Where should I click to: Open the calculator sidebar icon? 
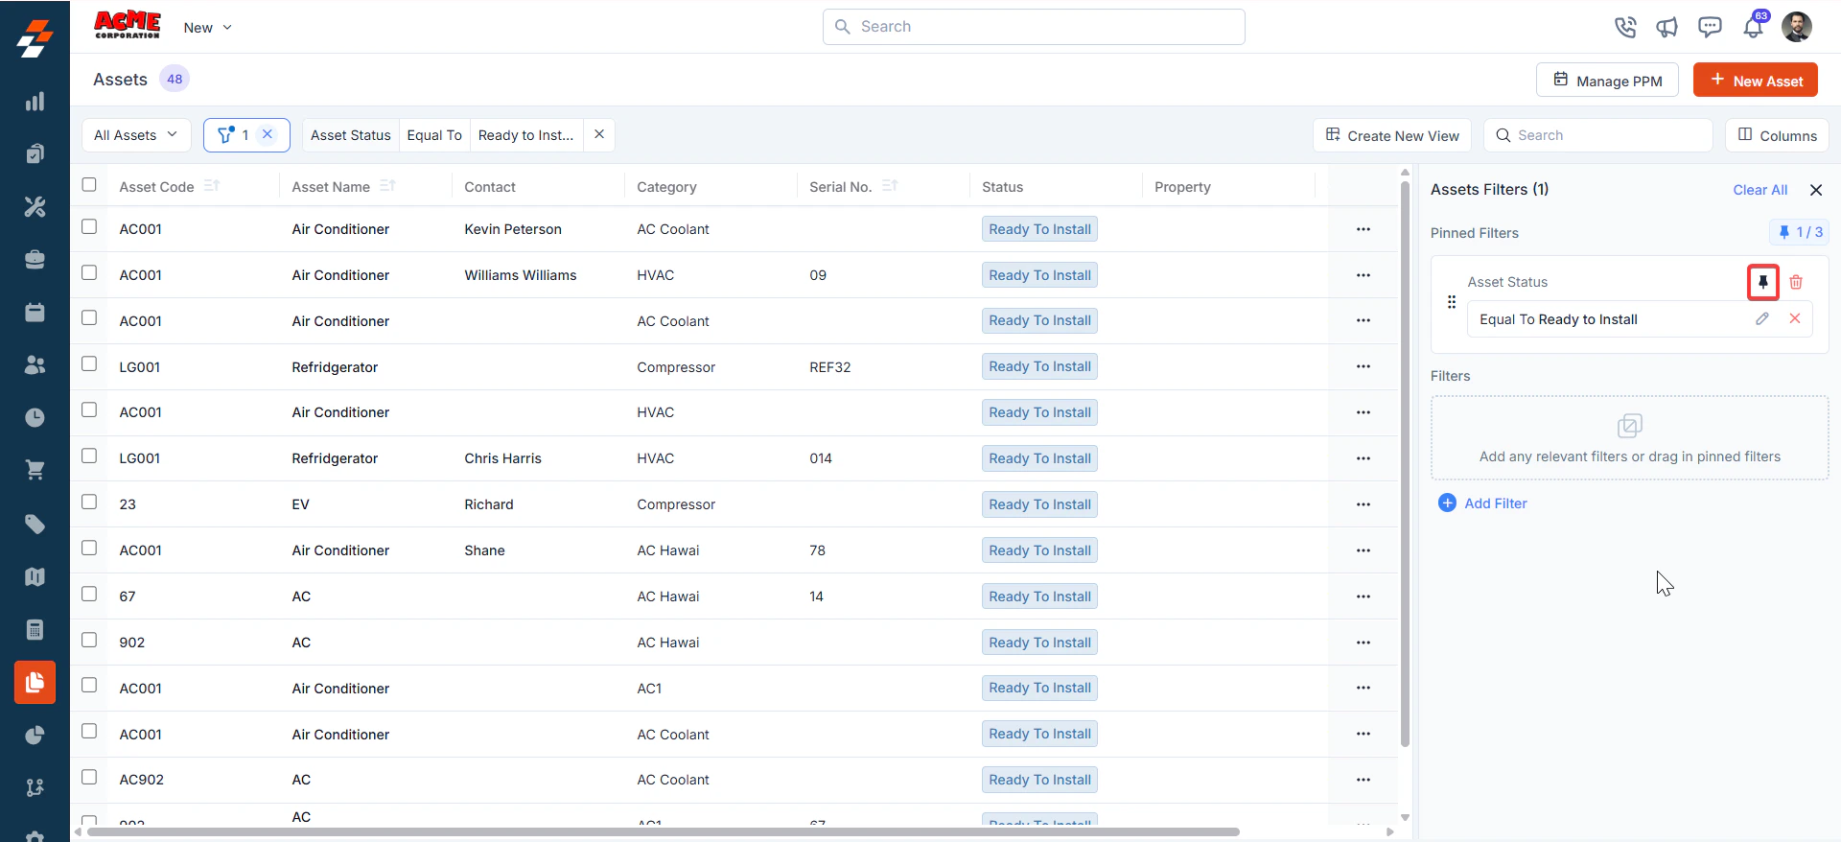click(x=35, y=629)
